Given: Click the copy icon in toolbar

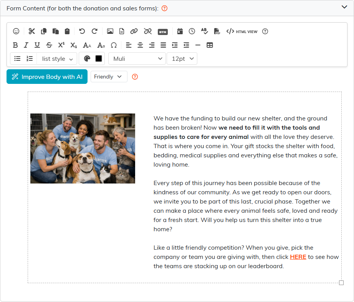Looking at the screenshot, I should [44, 31].
